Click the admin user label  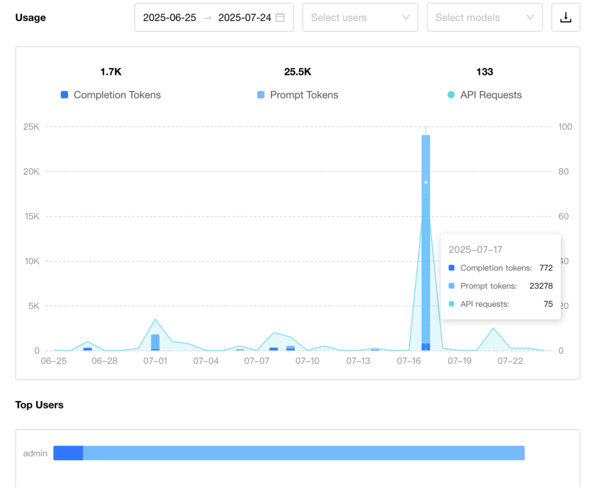[x=35, y=453]
